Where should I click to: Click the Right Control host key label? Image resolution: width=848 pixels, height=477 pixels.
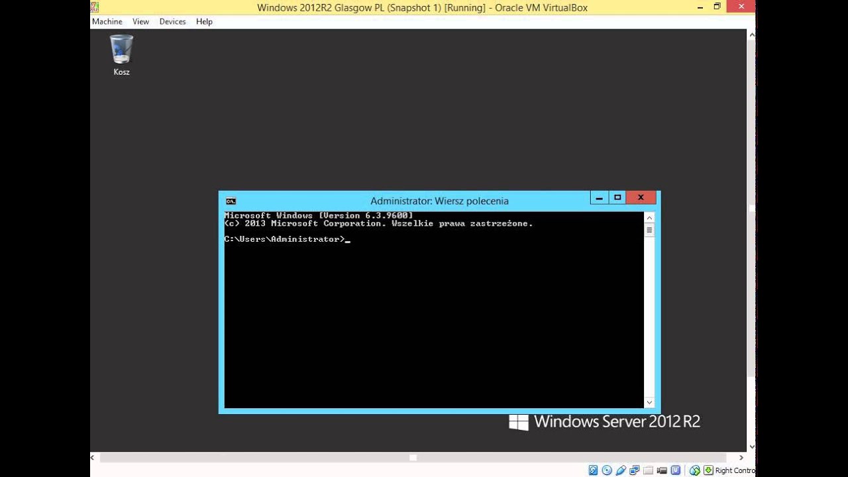click(735, 470)
